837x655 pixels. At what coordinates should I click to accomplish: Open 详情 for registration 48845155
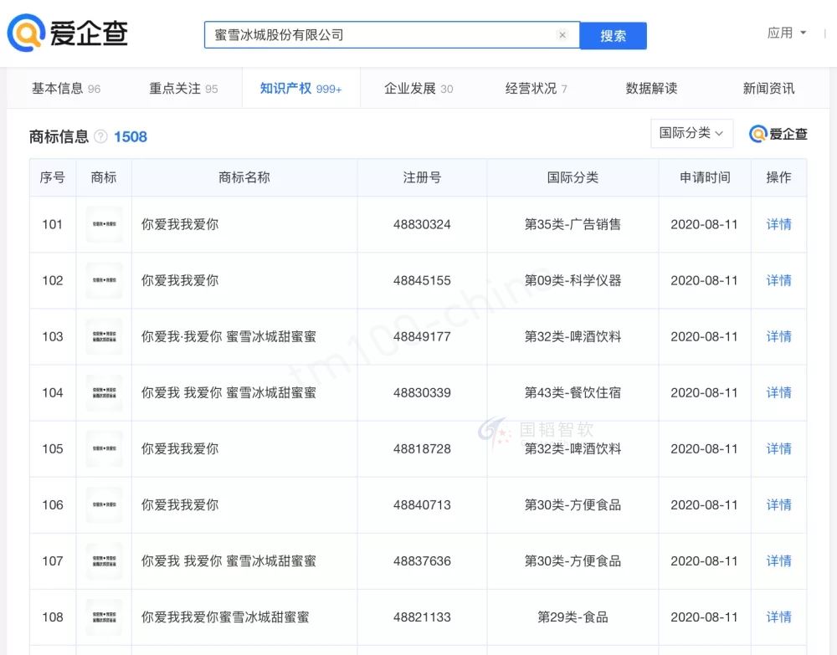(x=778, y=280)
